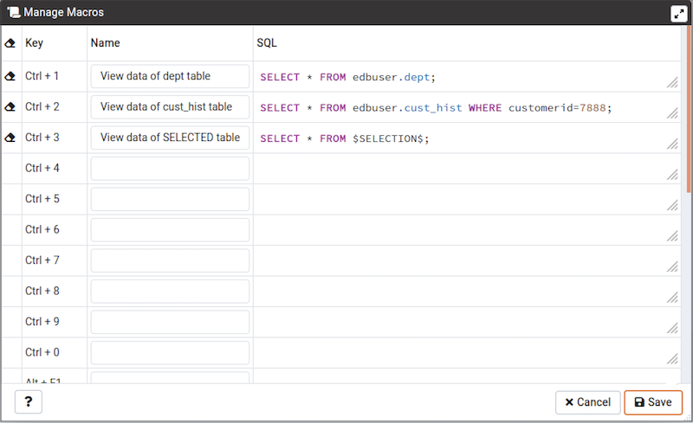Click the 'Ctrl + 1' key label

pyautogui.click(x=42, y=76)
